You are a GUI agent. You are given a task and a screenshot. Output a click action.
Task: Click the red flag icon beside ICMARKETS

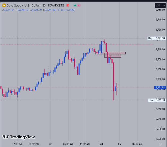[x=68, y=5]
